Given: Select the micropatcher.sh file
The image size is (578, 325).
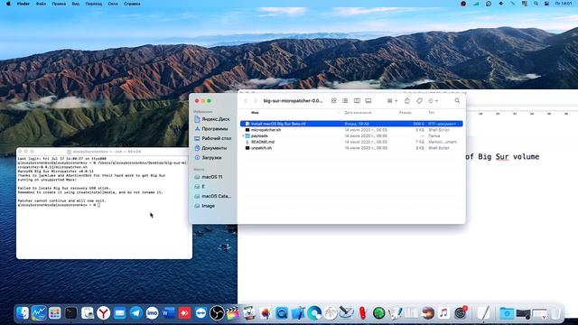Looking at the screenshot, I should click(351, 130).
